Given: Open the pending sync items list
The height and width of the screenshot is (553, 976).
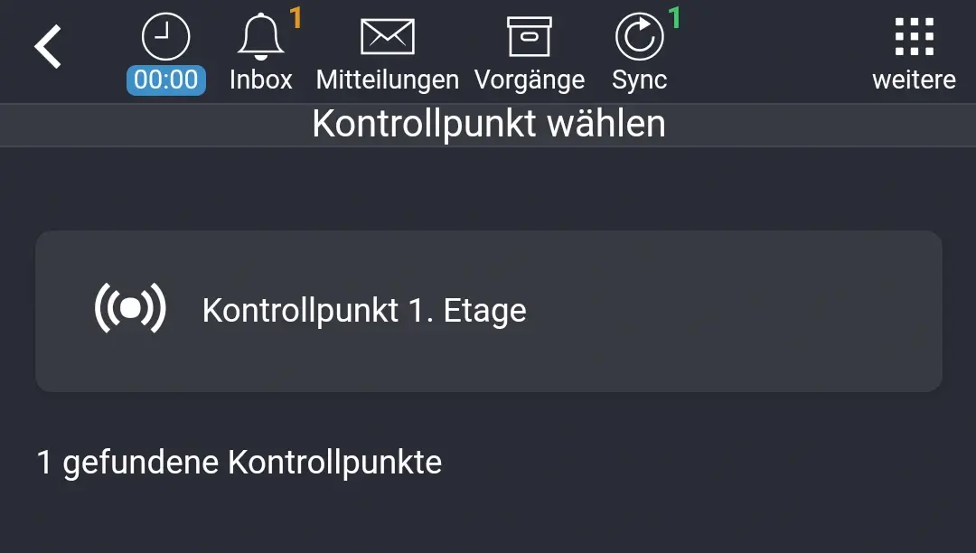Looking at the screenshot, I should pyautogui.click(x=639, y=50).
